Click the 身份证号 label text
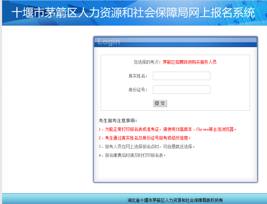 (138, 90)
